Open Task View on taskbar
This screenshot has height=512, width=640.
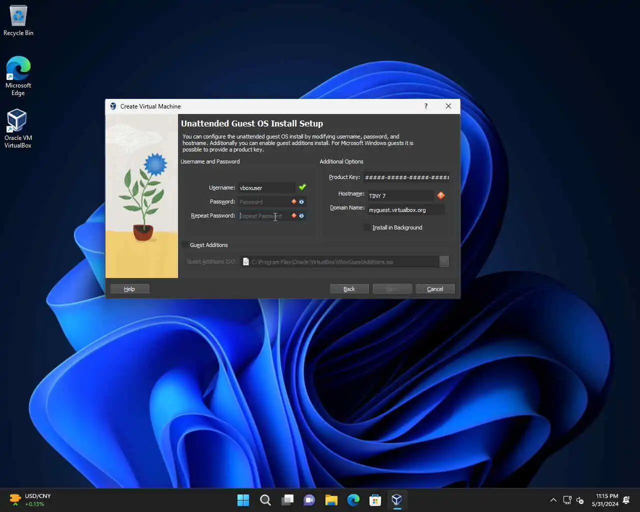tap(287, 500)
